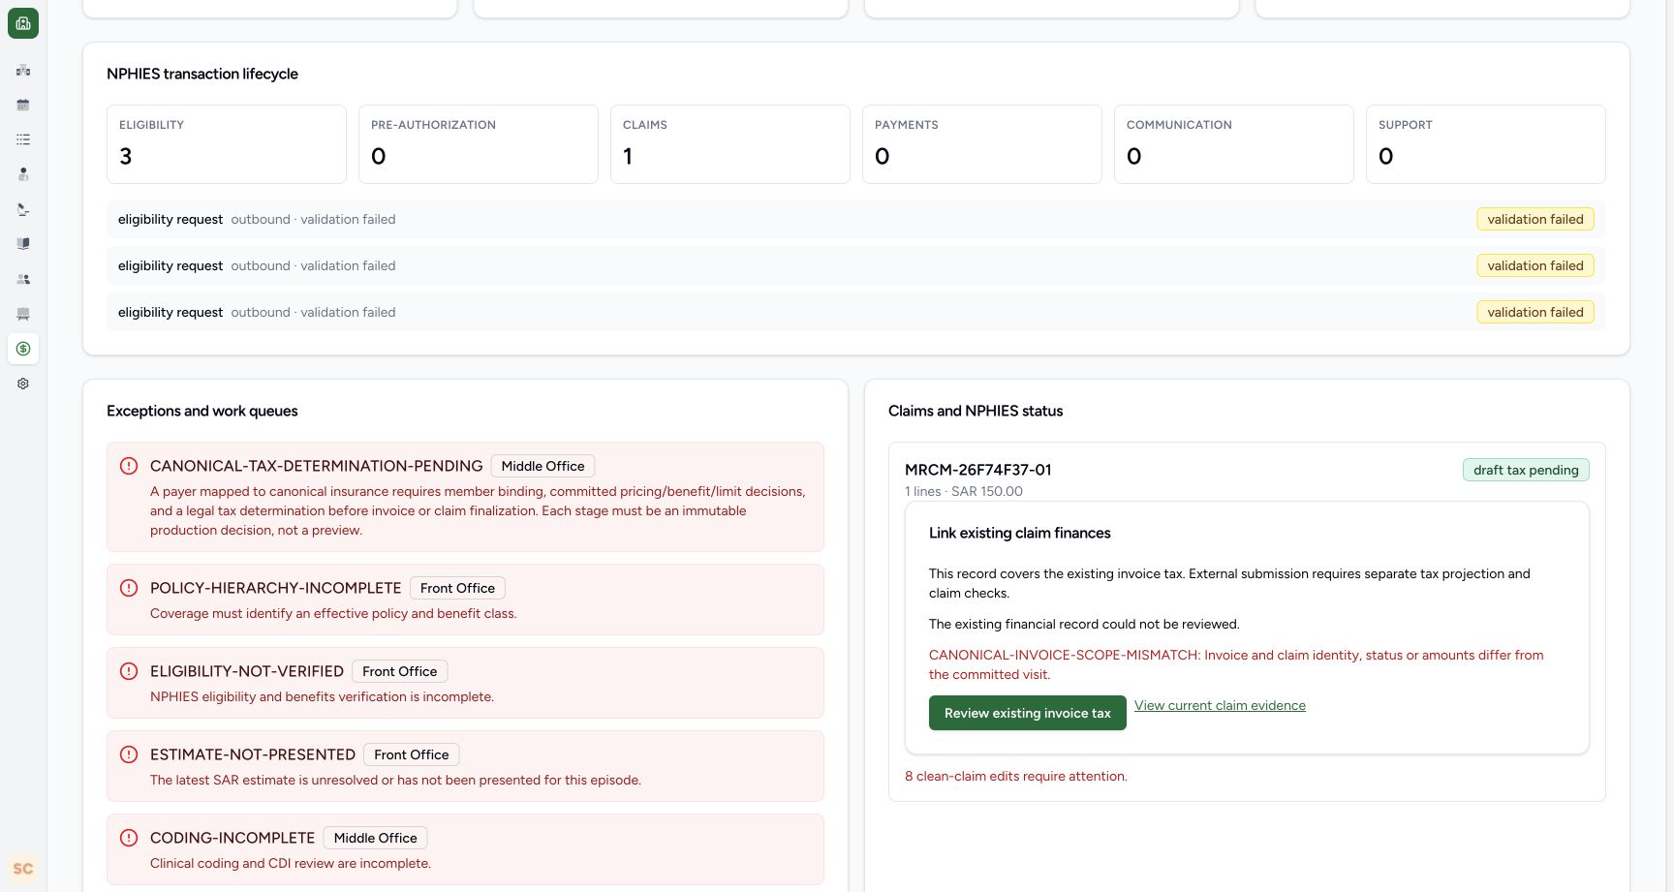This screenshot has height=892, width=1674.
Task: Open the open-book sidebar icon
Action: point(23,244)
